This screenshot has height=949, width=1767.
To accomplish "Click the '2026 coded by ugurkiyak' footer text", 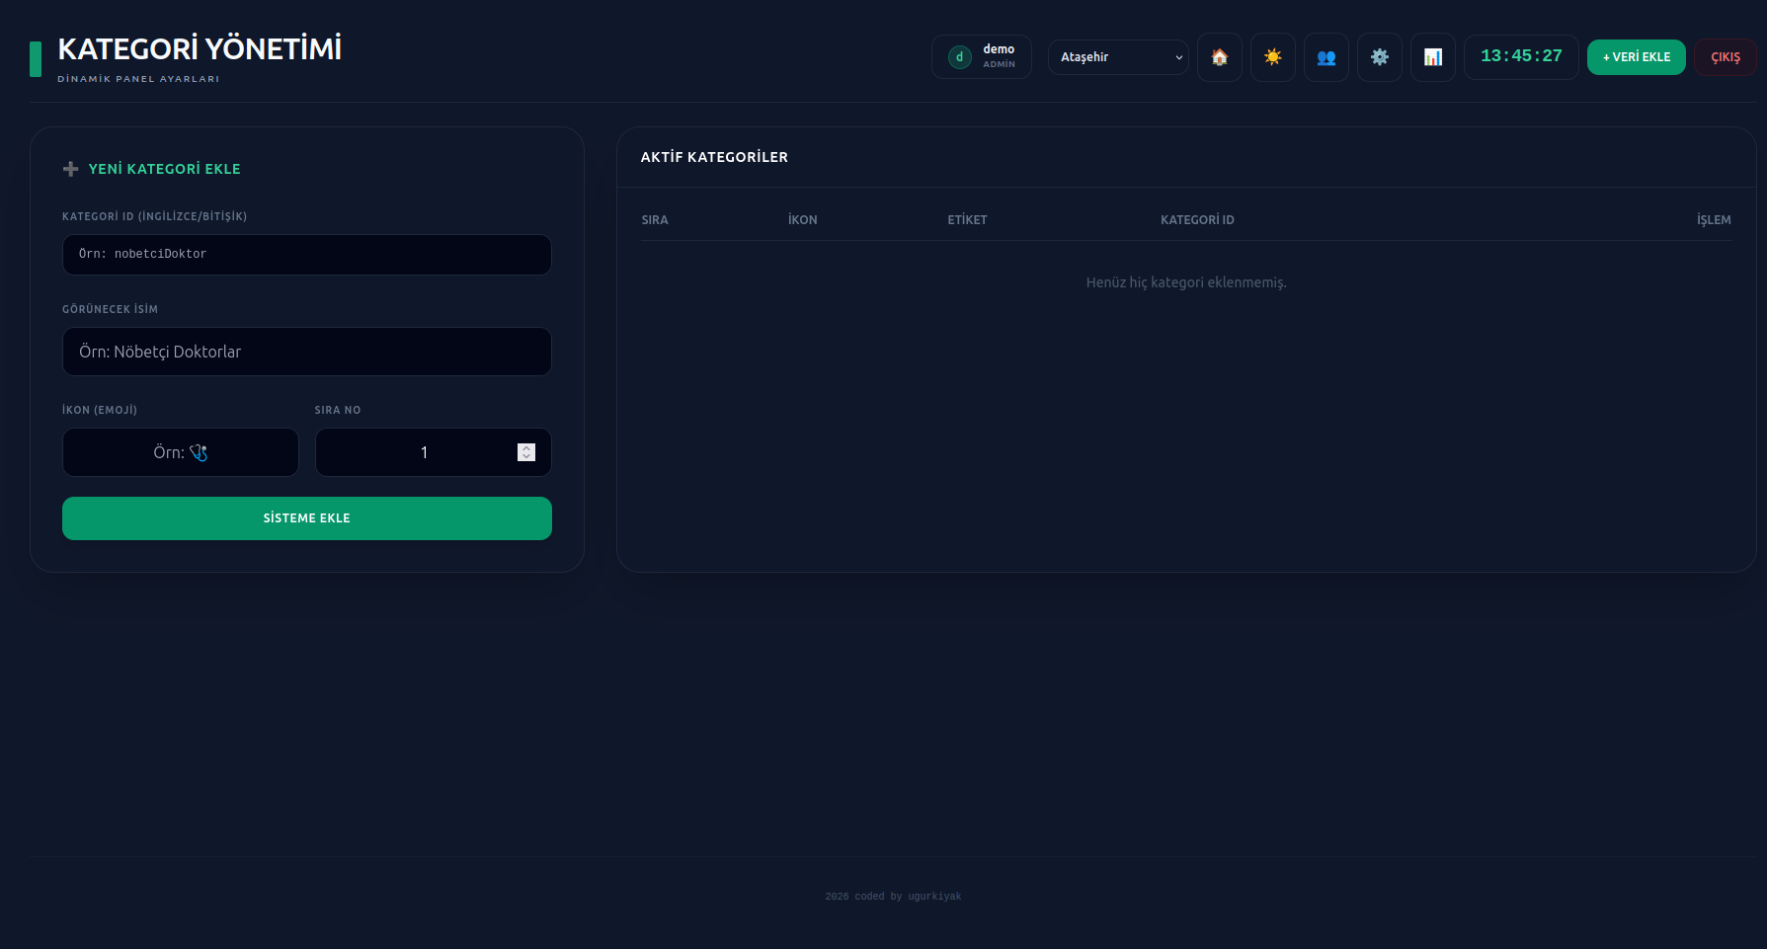I will pos(893,897).
